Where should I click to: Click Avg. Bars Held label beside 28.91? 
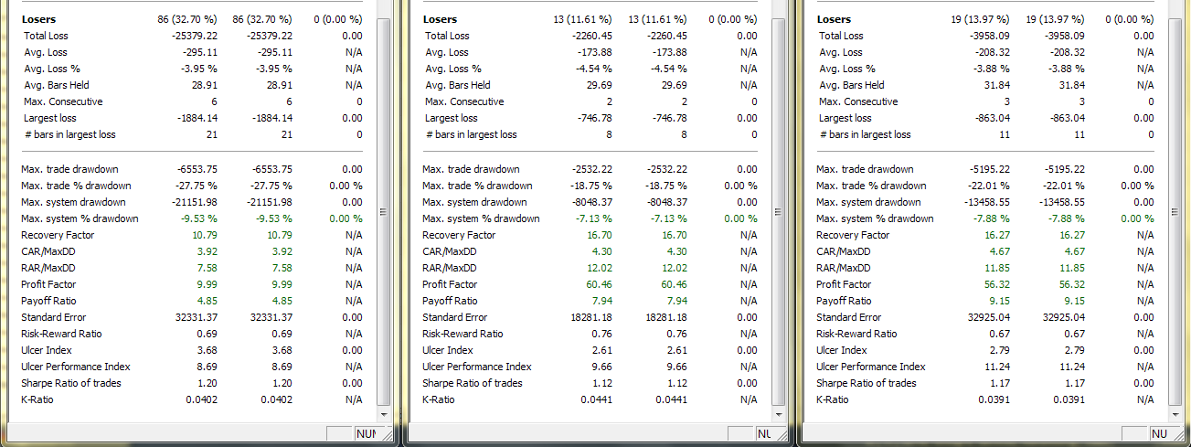58,85
